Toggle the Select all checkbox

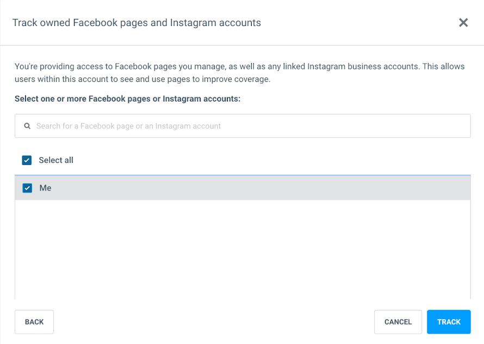click(27, 160)
